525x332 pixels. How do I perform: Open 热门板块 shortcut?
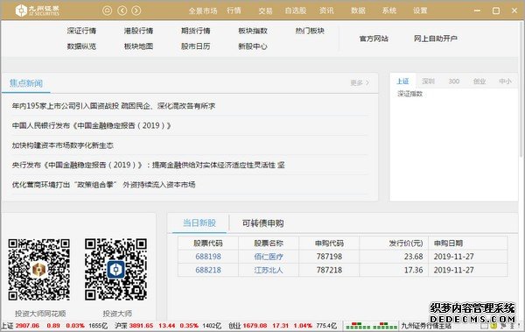310,31
